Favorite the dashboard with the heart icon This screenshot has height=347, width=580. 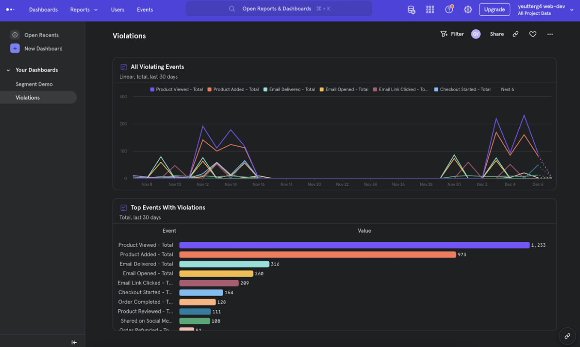click(x=533, y=34)
